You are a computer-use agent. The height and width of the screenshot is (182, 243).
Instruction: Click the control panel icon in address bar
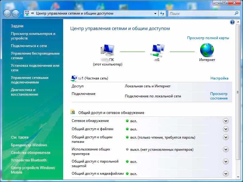pyautogui.click(x=27, y=13)
